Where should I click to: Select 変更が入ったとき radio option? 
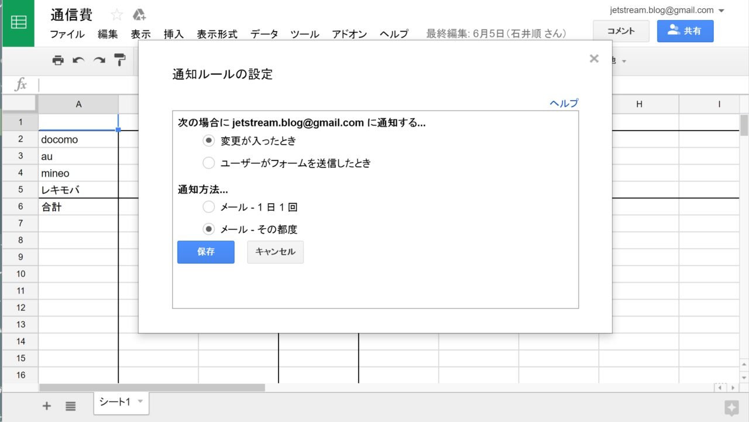click(208, 141)
